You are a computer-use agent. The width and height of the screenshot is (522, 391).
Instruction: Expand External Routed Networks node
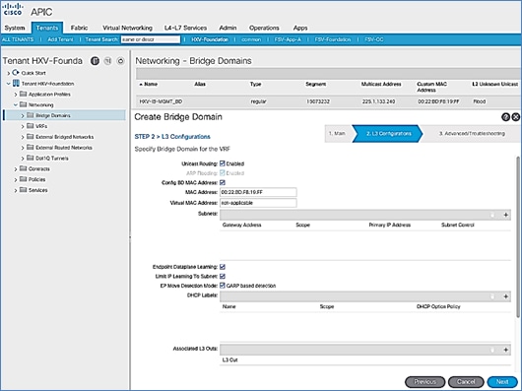(x=23, y=148)
